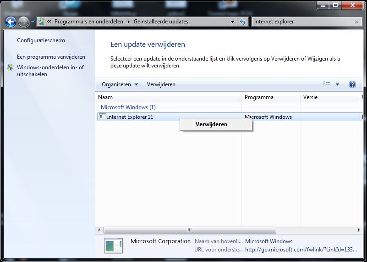Select the Internet Explorer 11 row

tap(230, 117)
